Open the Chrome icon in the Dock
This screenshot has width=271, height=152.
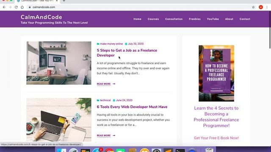[x=109, y=150]
